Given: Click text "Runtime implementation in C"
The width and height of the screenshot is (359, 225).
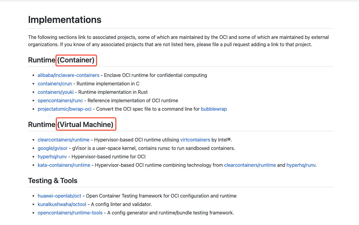Looking at the screenshot, I should [108, 84].
